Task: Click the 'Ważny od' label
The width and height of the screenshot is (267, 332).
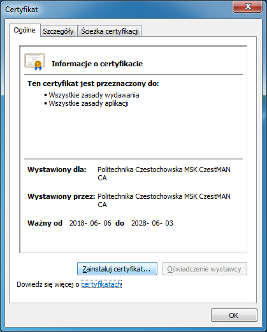Action: tap(45, 223)
